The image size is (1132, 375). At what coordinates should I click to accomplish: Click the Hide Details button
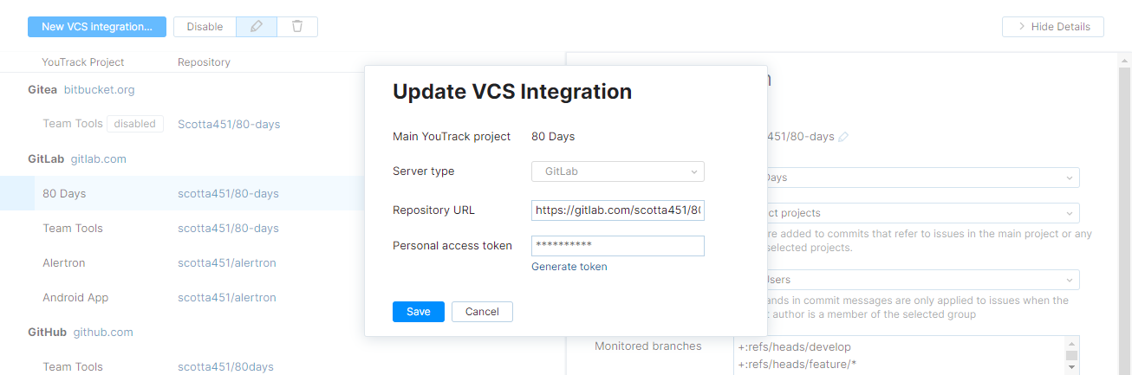coord(1052,27)
